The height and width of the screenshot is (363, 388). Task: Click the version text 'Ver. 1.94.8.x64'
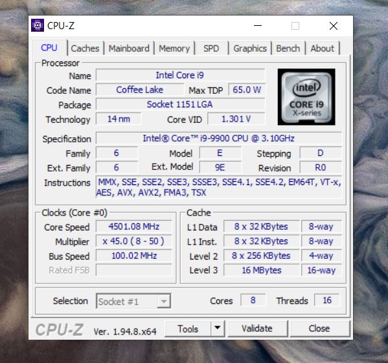point(125,331)
